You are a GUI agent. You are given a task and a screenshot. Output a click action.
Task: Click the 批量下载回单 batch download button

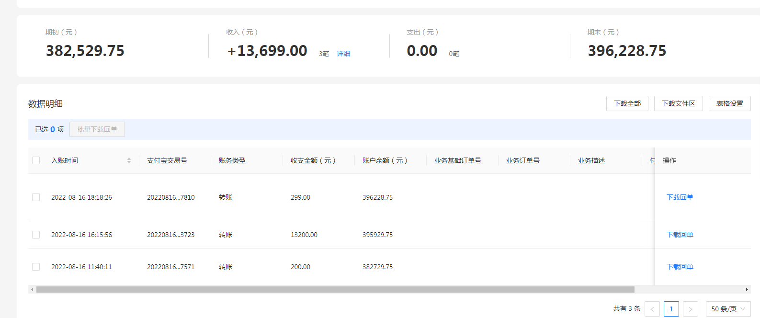[97, 129]
